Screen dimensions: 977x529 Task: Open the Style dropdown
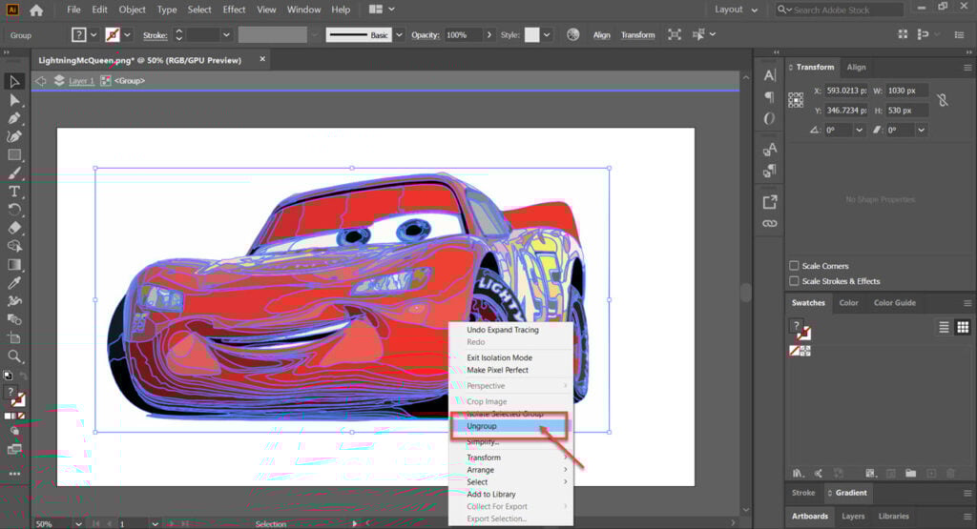[x=547, y=35]
